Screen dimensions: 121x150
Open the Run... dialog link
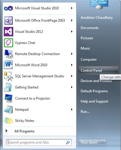pos(85,112)
